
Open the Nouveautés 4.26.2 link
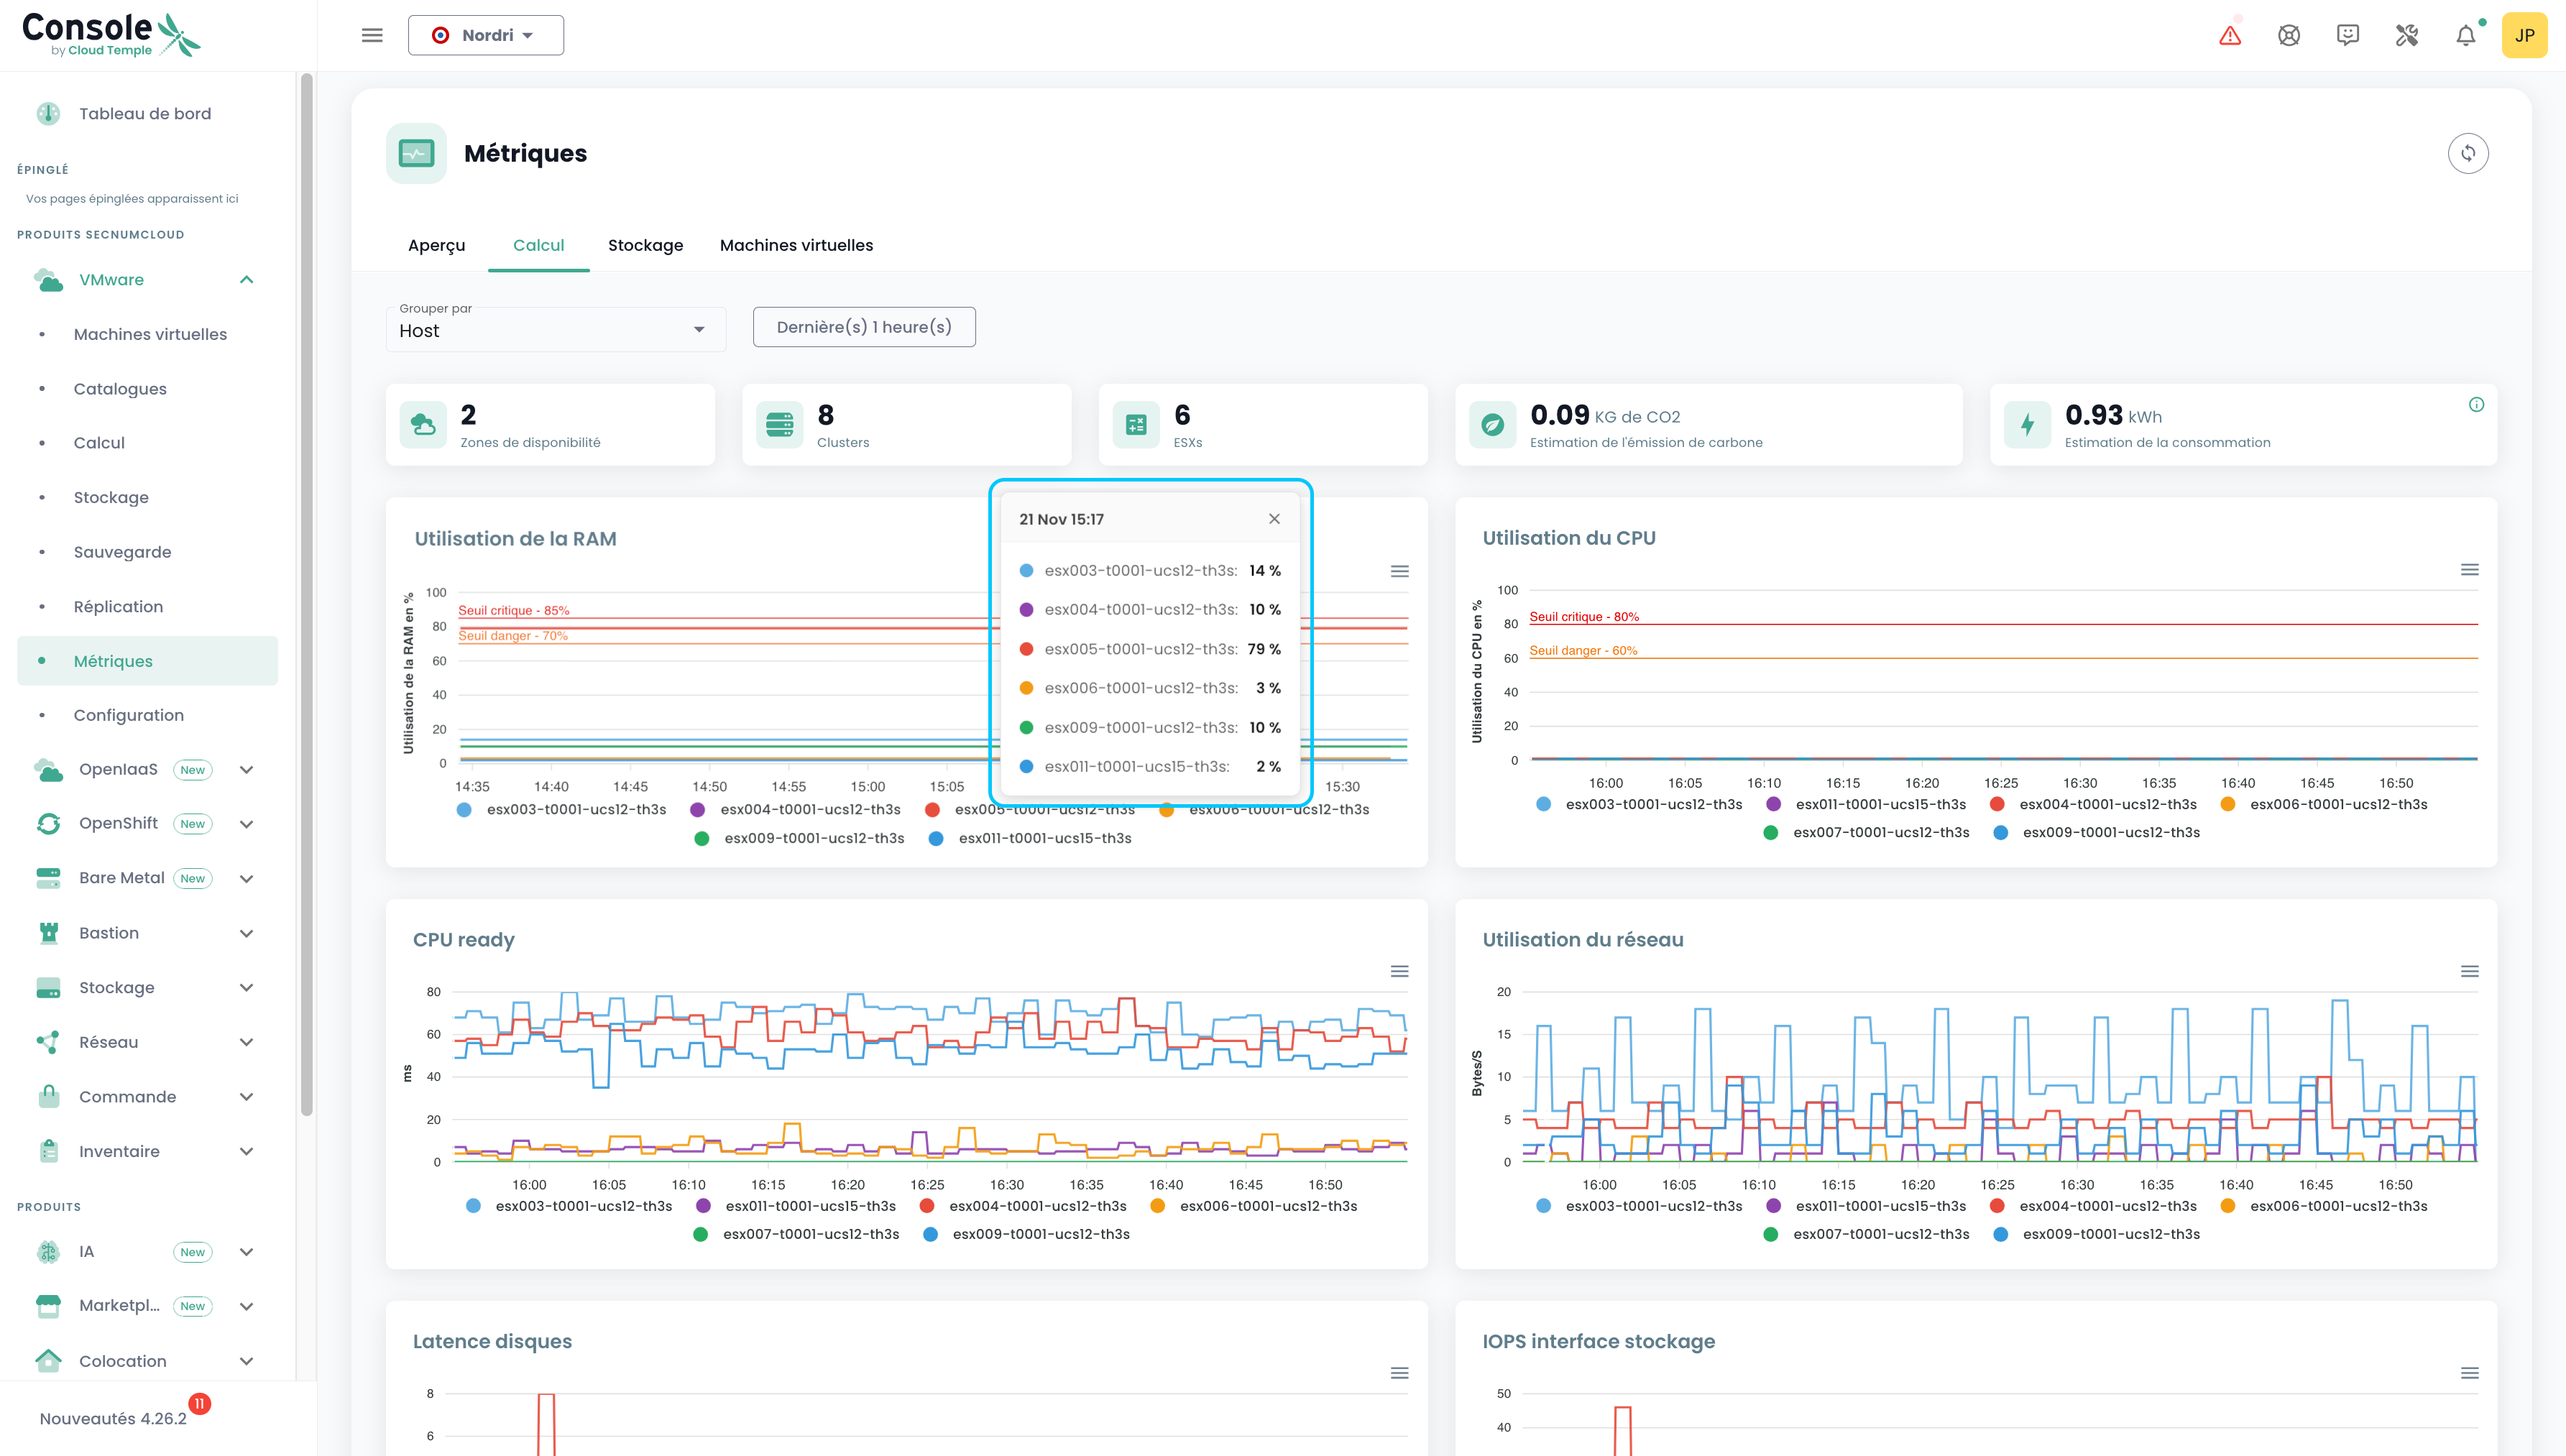point(113,1418)
